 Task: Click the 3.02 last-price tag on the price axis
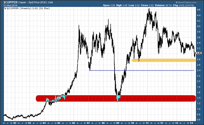199,53
